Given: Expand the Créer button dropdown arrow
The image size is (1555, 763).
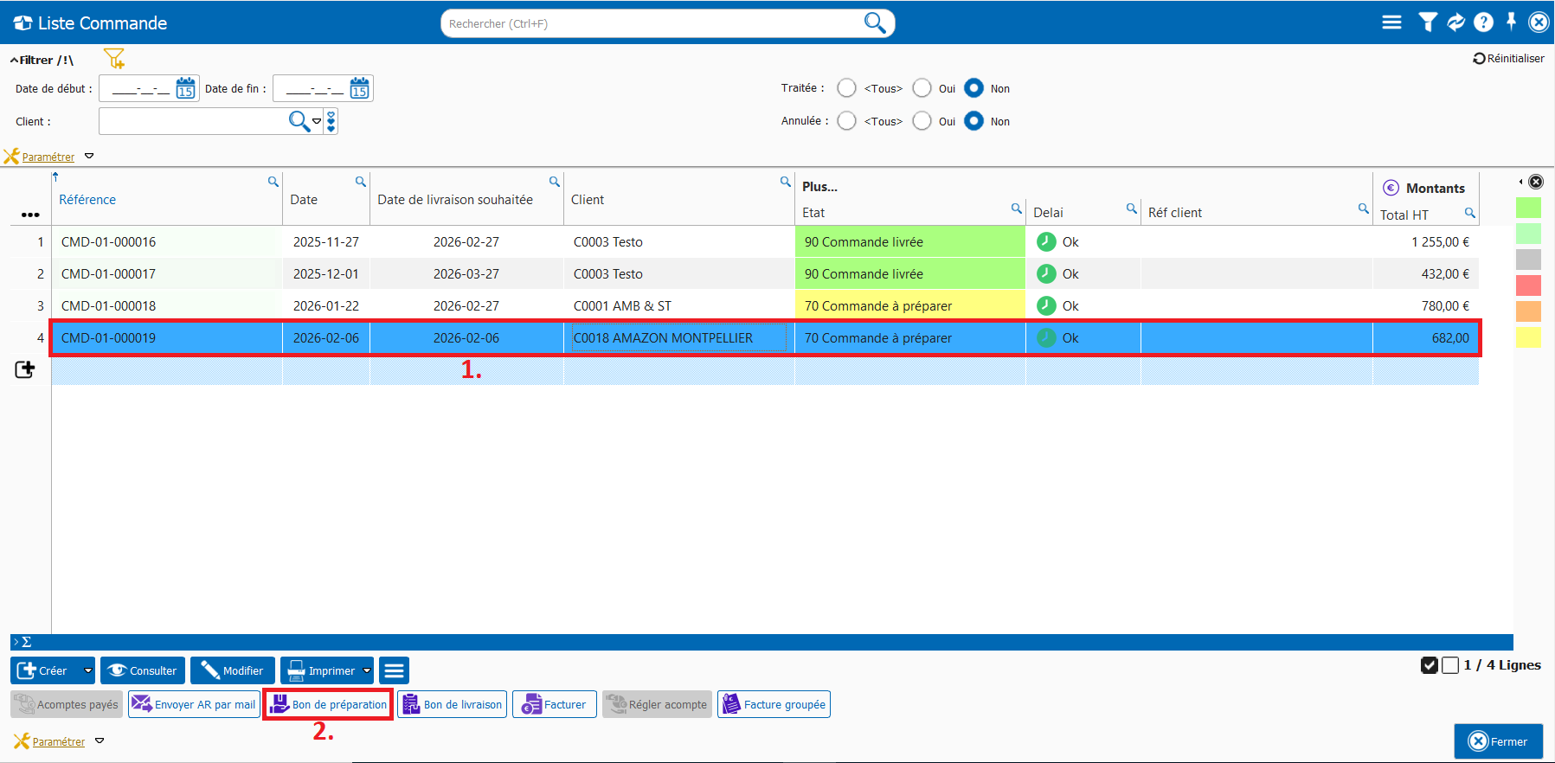Looking at the screenshot, I should (x=87, y=670).
